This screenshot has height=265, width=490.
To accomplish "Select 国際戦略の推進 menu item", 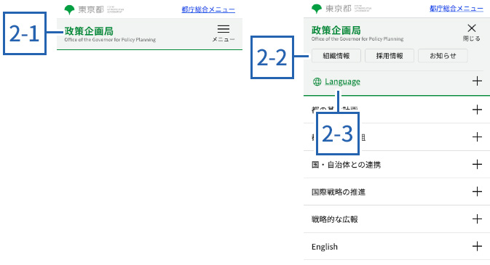I will tap(339, 192).
